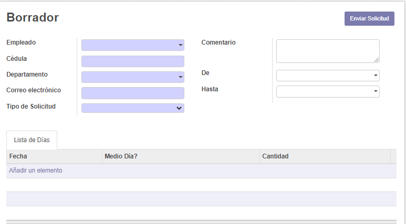
Task: Click the Cédula input field
Action: [x=133, y=61]
